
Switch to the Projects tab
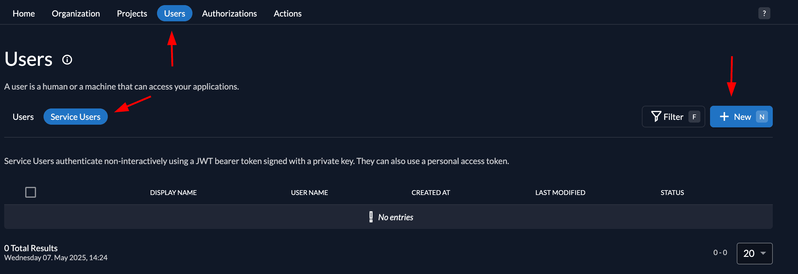coord(132,14)
